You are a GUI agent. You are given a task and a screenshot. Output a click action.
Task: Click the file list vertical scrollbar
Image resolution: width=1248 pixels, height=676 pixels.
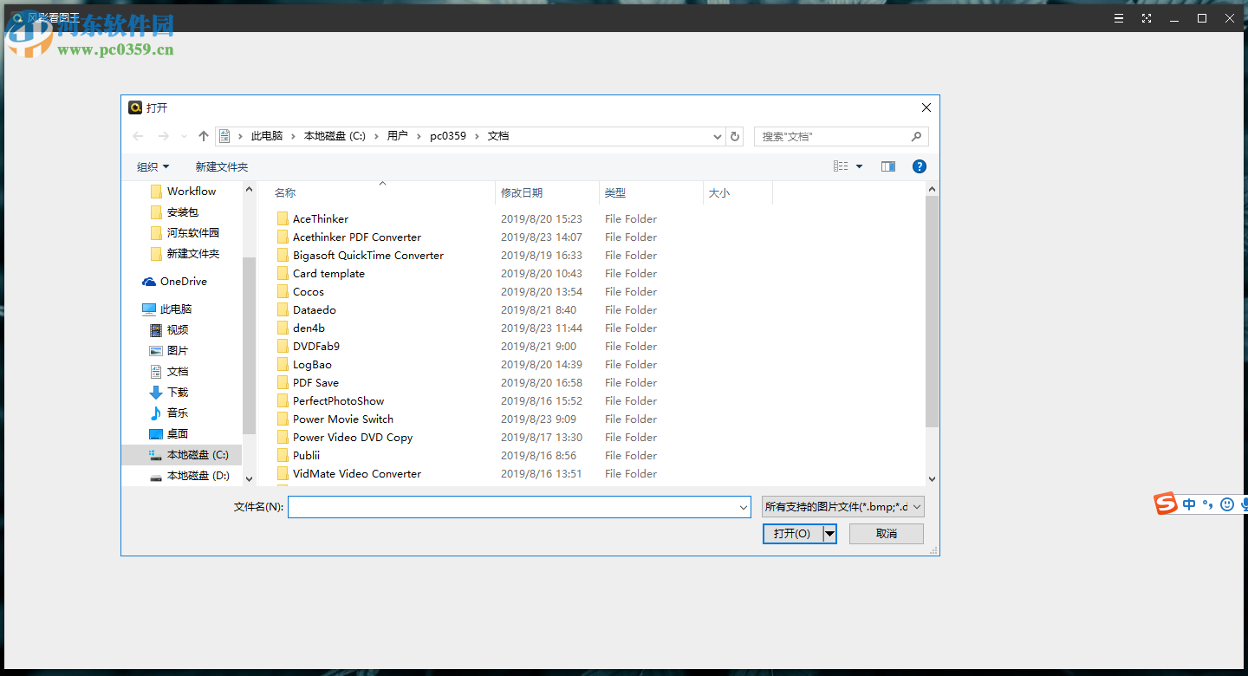click(933, 312)
